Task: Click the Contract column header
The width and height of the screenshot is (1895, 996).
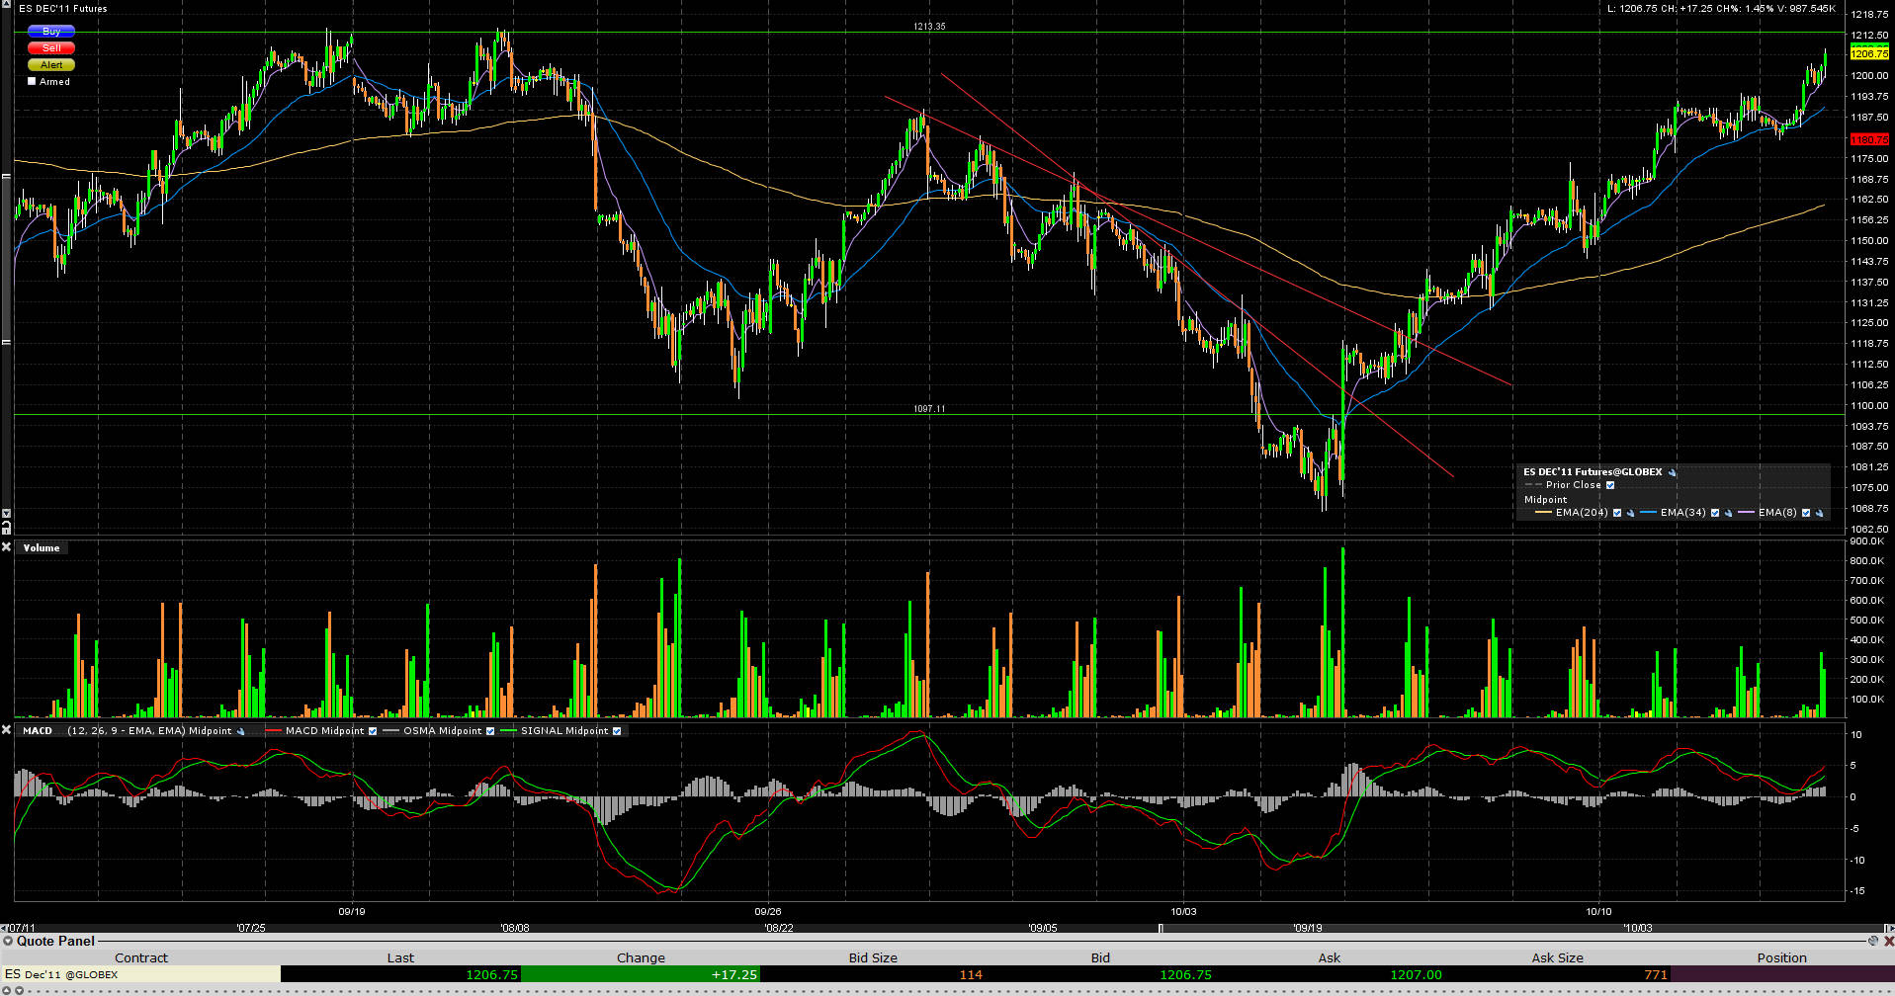Action: (x=141, y=957)
